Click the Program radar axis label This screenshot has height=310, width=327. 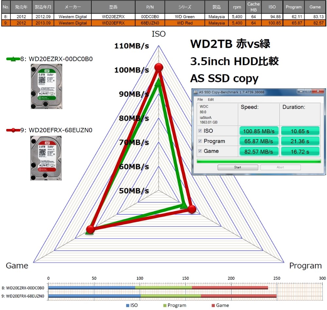click(x=305, y=266)
